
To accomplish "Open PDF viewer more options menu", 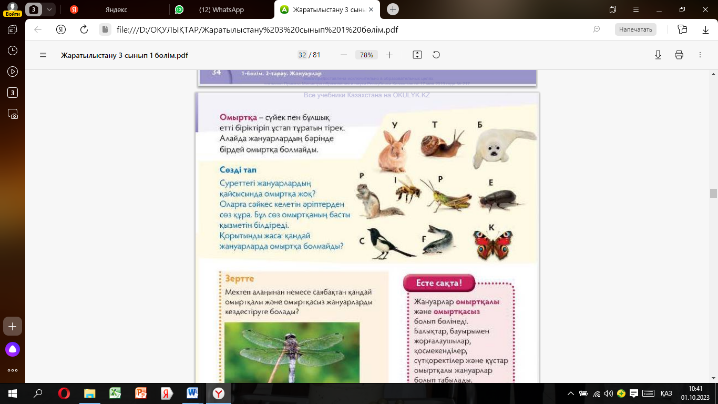I will (700, 55).
